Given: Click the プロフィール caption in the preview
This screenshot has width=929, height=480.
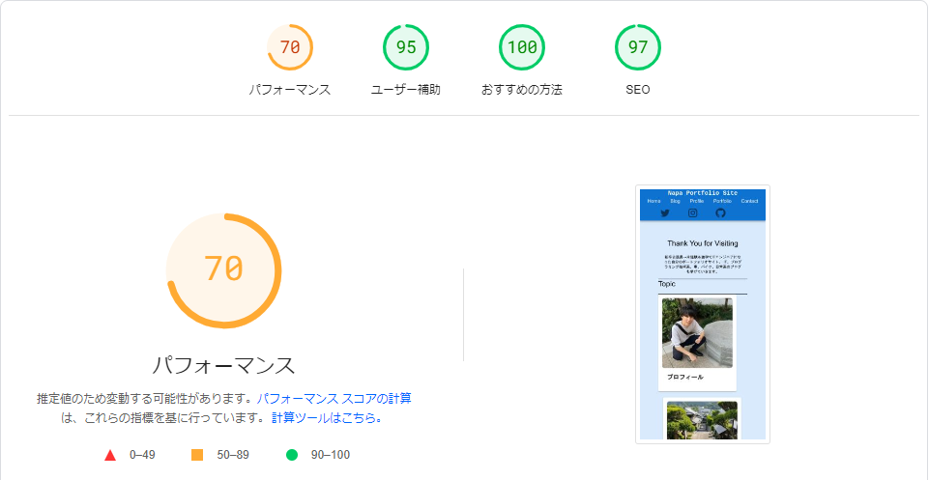Looking at the screenshot, I should pos(685,377).
